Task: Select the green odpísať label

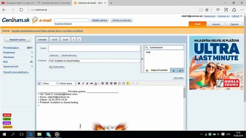Action: coord(7,119)
